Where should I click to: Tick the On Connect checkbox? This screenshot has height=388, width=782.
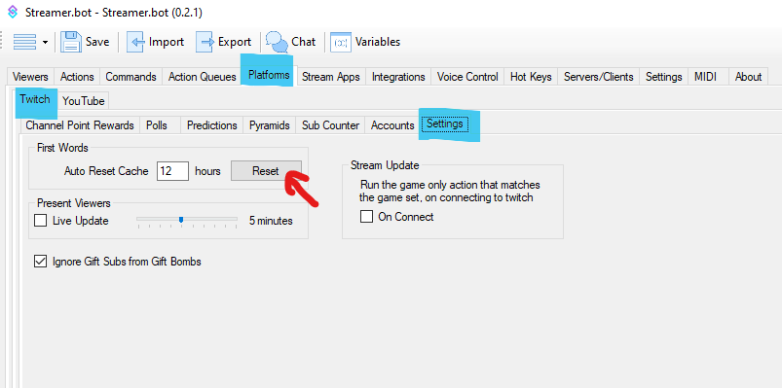[x=366, y=217]
